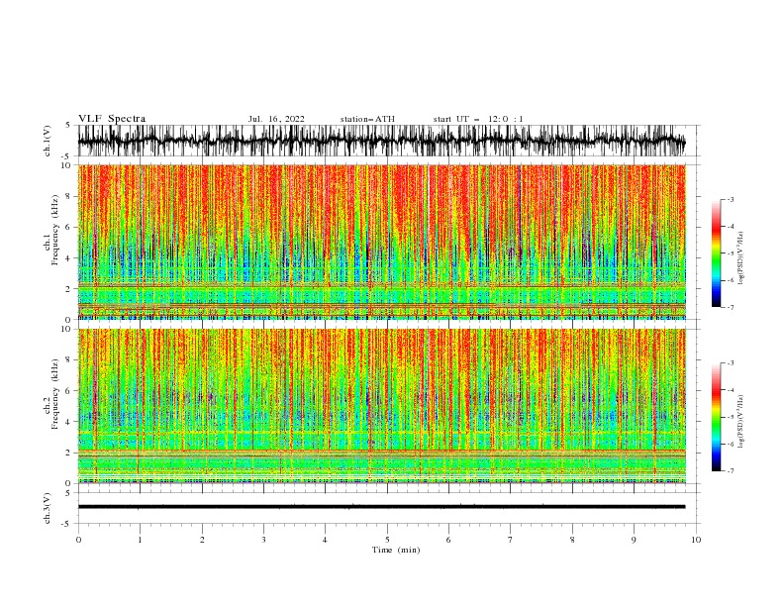This screenshot has height=606, width=784.
Task: Click the ch.1 "Frequency (kHz)" axis label
Action: pyautogui.click(x=54, y=230)
